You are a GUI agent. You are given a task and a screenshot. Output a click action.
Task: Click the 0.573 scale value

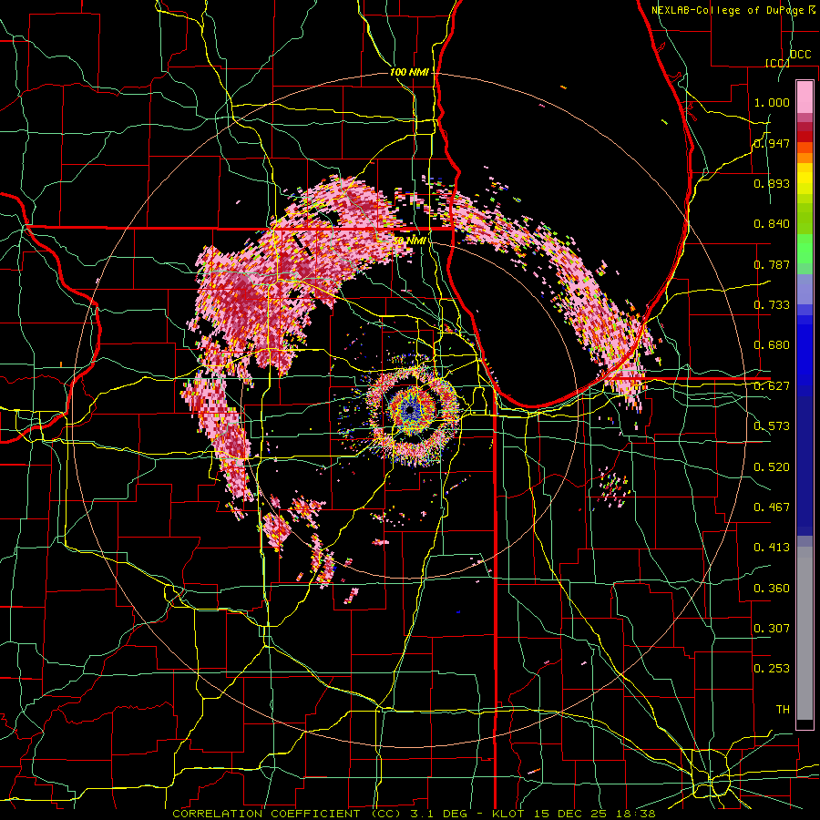[x=772, y=426]
